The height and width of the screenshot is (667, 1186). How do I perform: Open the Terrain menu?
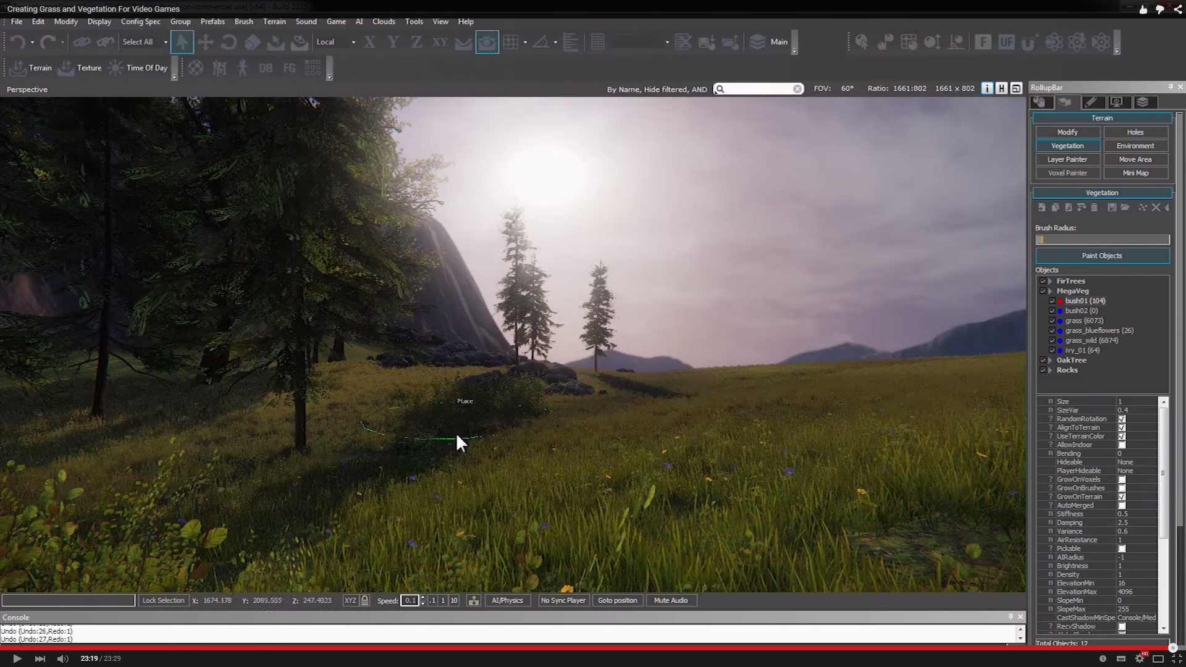pyautogui.click(x=274, y=22)
